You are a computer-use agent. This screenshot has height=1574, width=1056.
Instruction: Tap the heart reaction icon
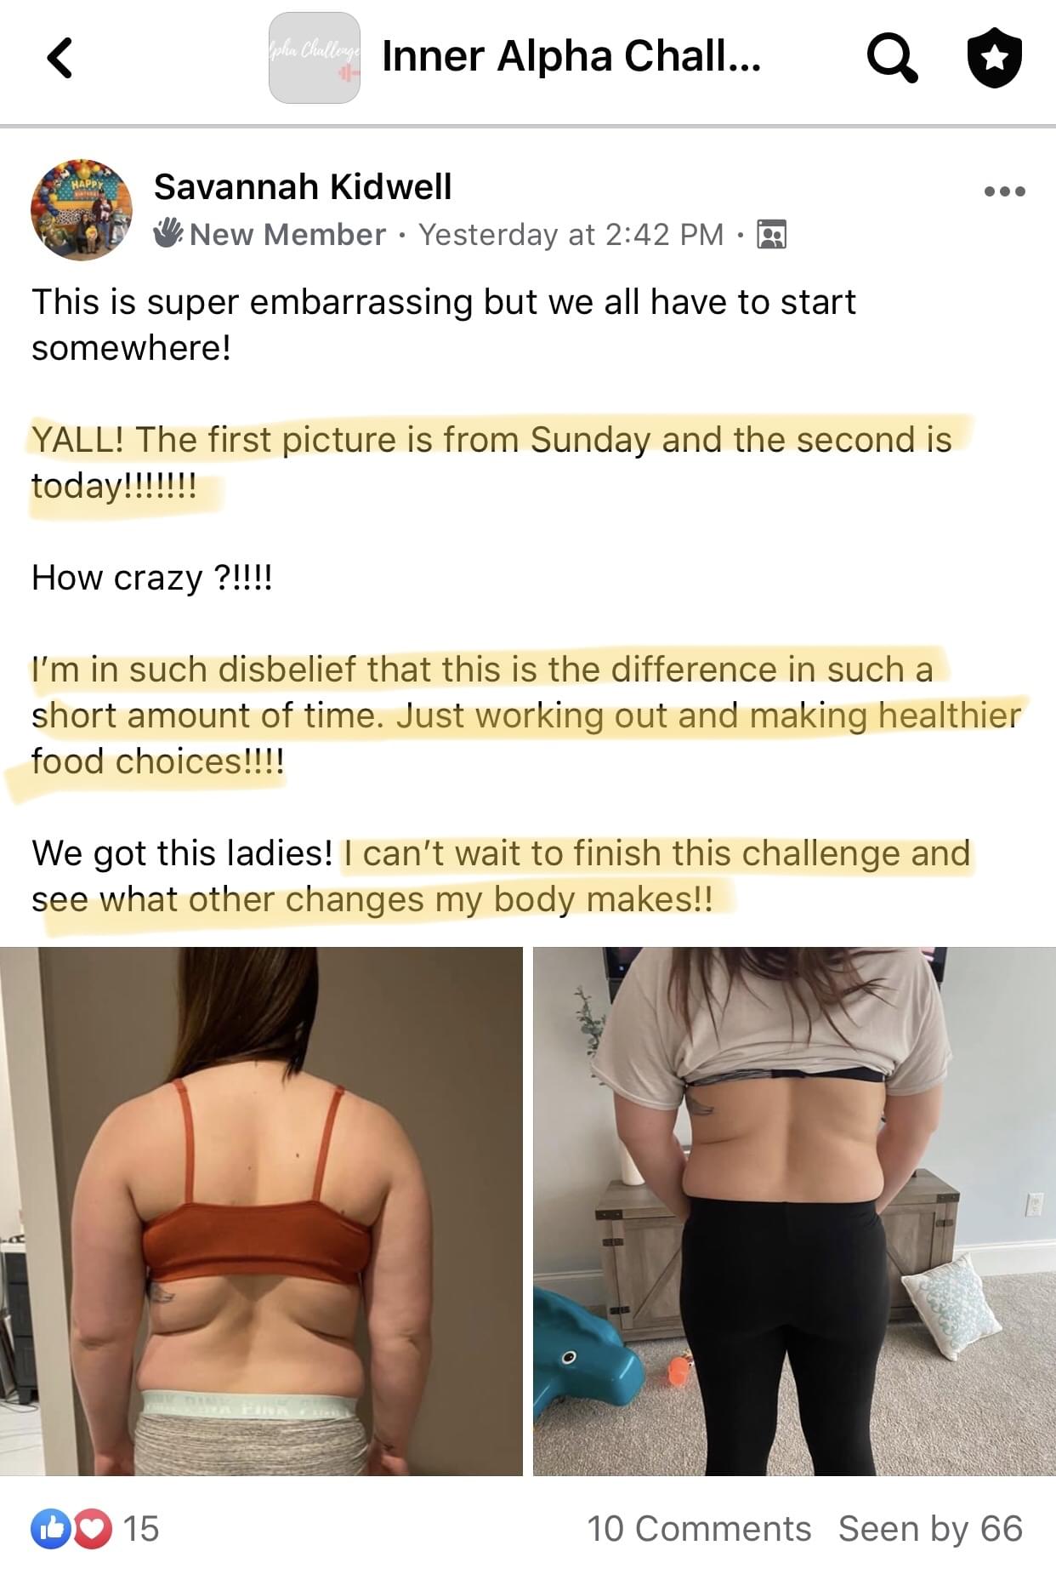[93, 1528]
